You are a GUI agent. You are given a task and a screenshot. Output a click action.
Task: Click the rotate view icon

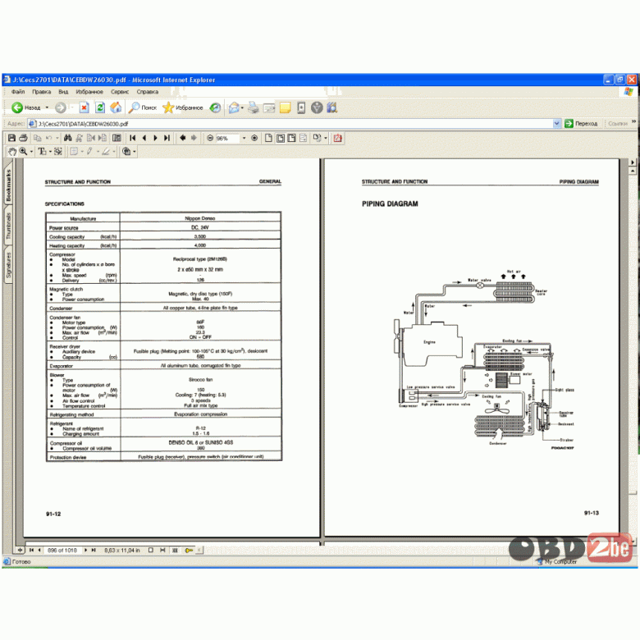click(x=317, y=138)
